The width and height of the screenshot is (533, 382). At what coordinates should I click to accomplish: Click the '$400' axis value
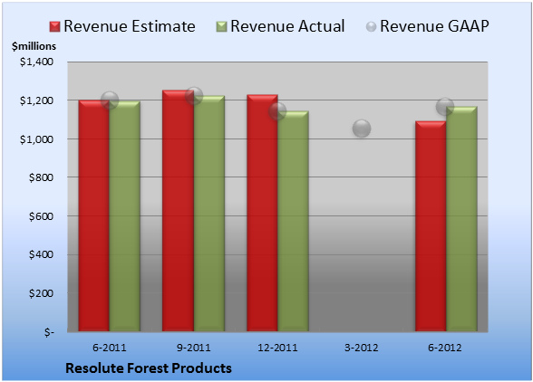pyautogui.click(x=41, y=254)
